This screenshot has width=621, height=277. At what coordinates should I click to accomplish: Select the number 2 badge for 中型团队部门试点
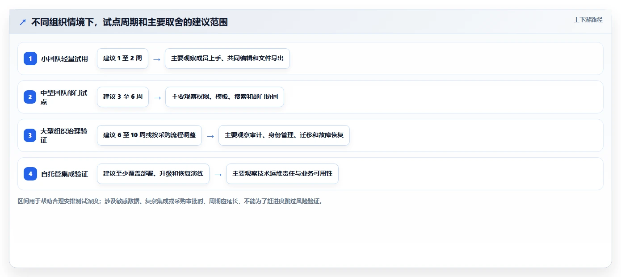pyautogui.click(x=30, y=97)
